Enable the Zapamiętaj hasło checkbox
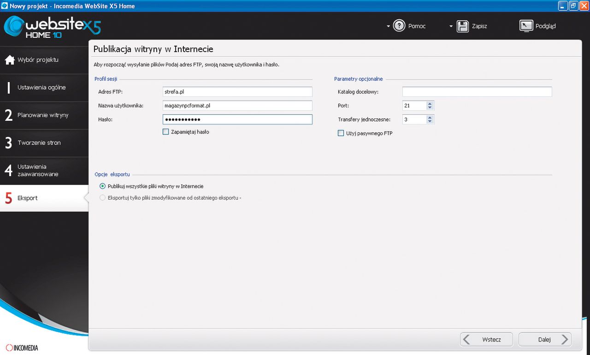Image resolution: width=590 pixels, height=355 pixels. pyautogui.click(x=166, y=132)
